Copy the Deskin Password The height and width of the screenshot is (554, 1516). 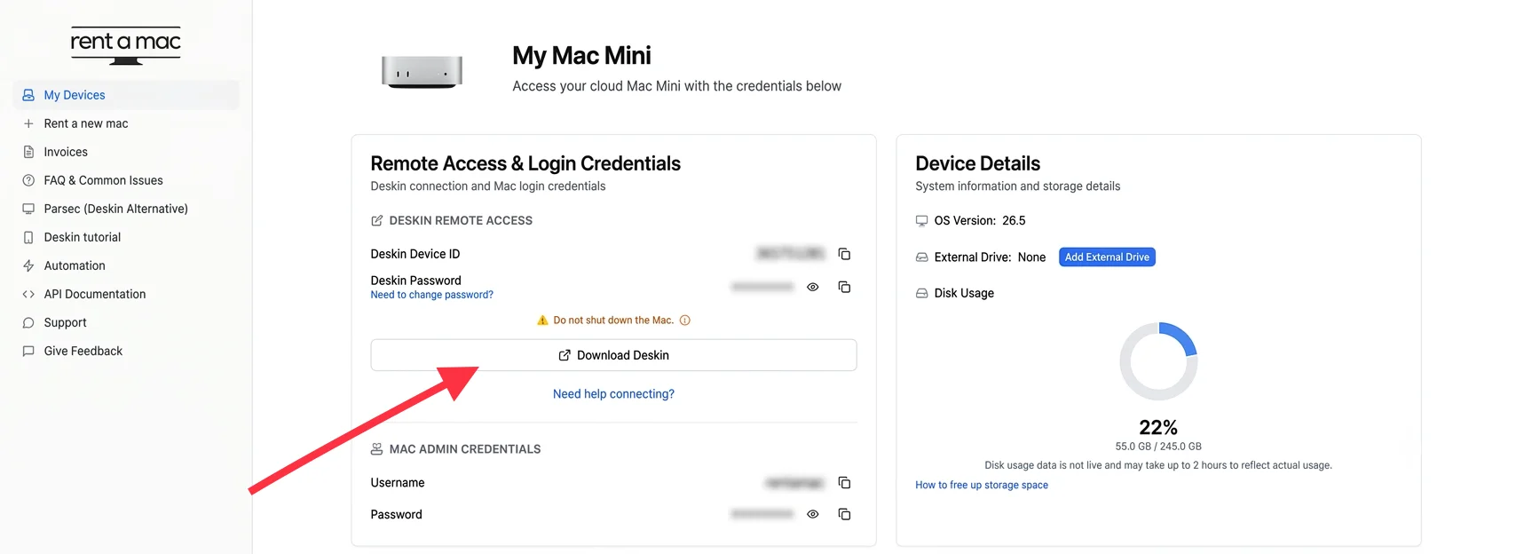pyautogui.click(x=844, y=287)
